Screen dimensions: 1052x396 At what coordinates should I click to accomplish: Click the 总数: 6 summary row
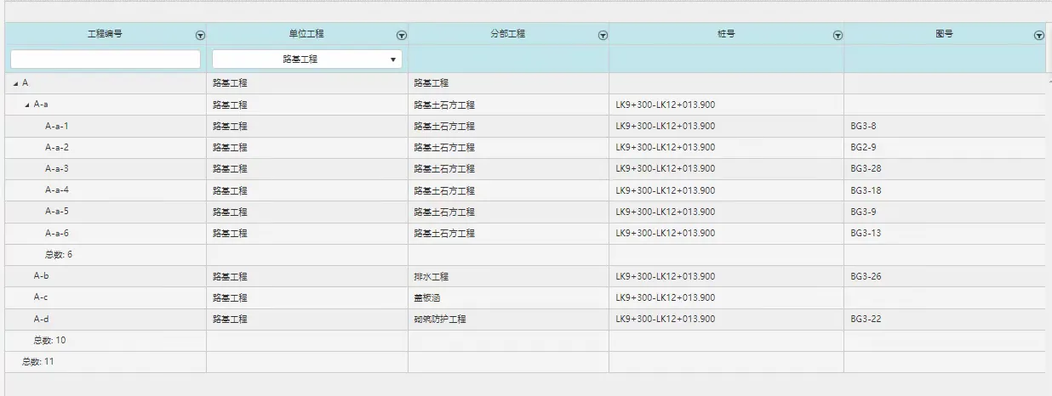[x=525, y=255]
